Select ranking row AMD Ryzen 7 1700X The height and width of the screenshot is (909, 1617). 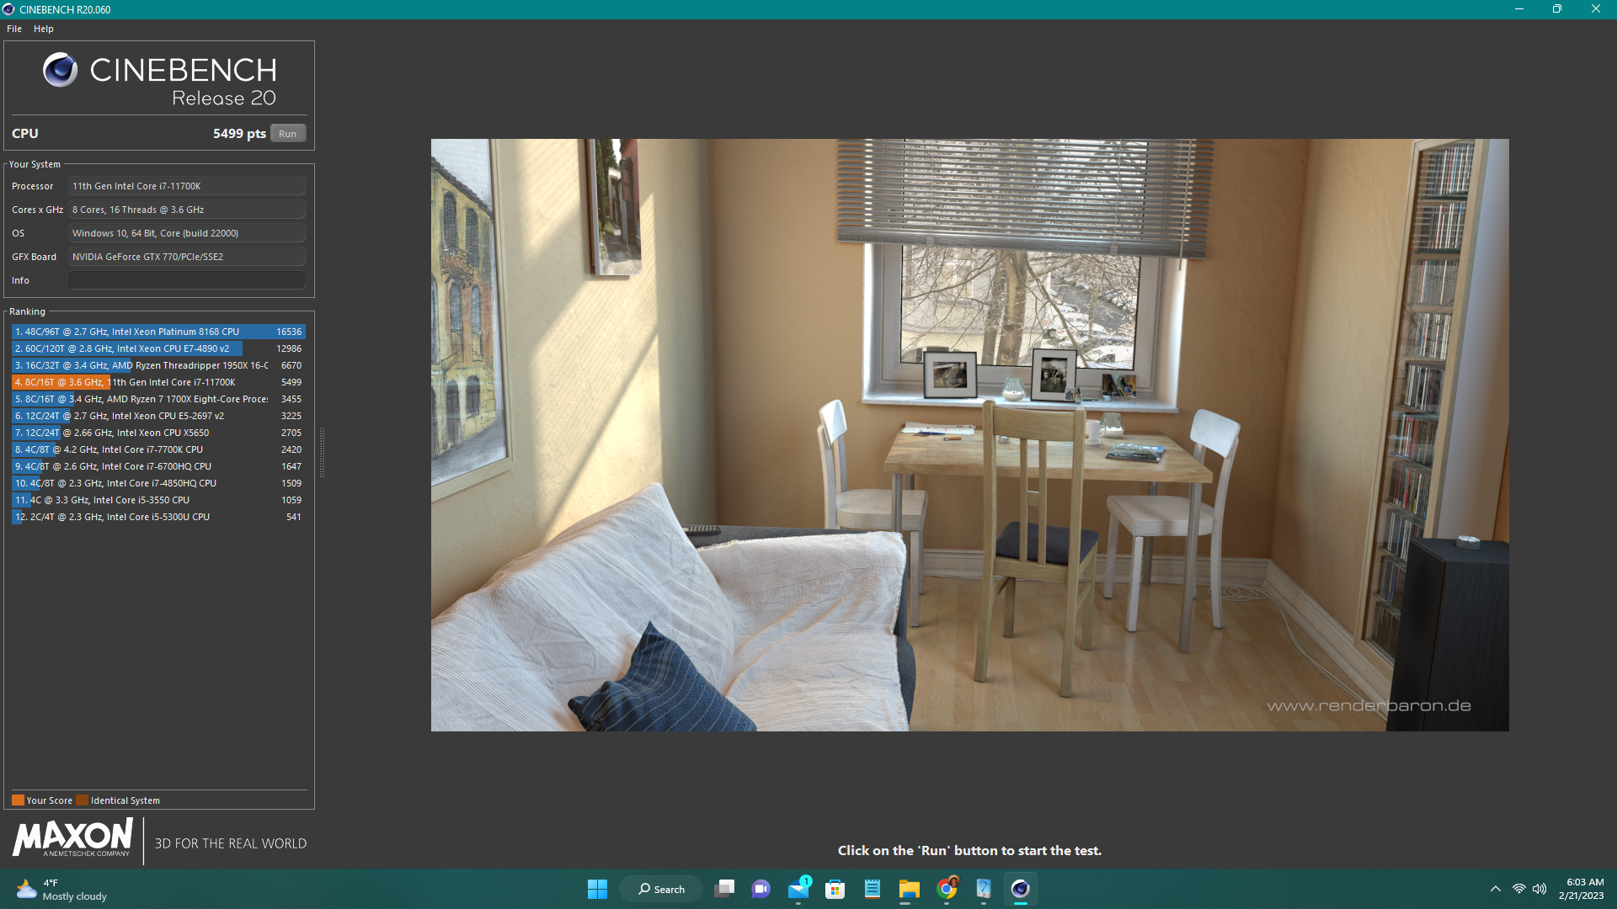point(158,399)
